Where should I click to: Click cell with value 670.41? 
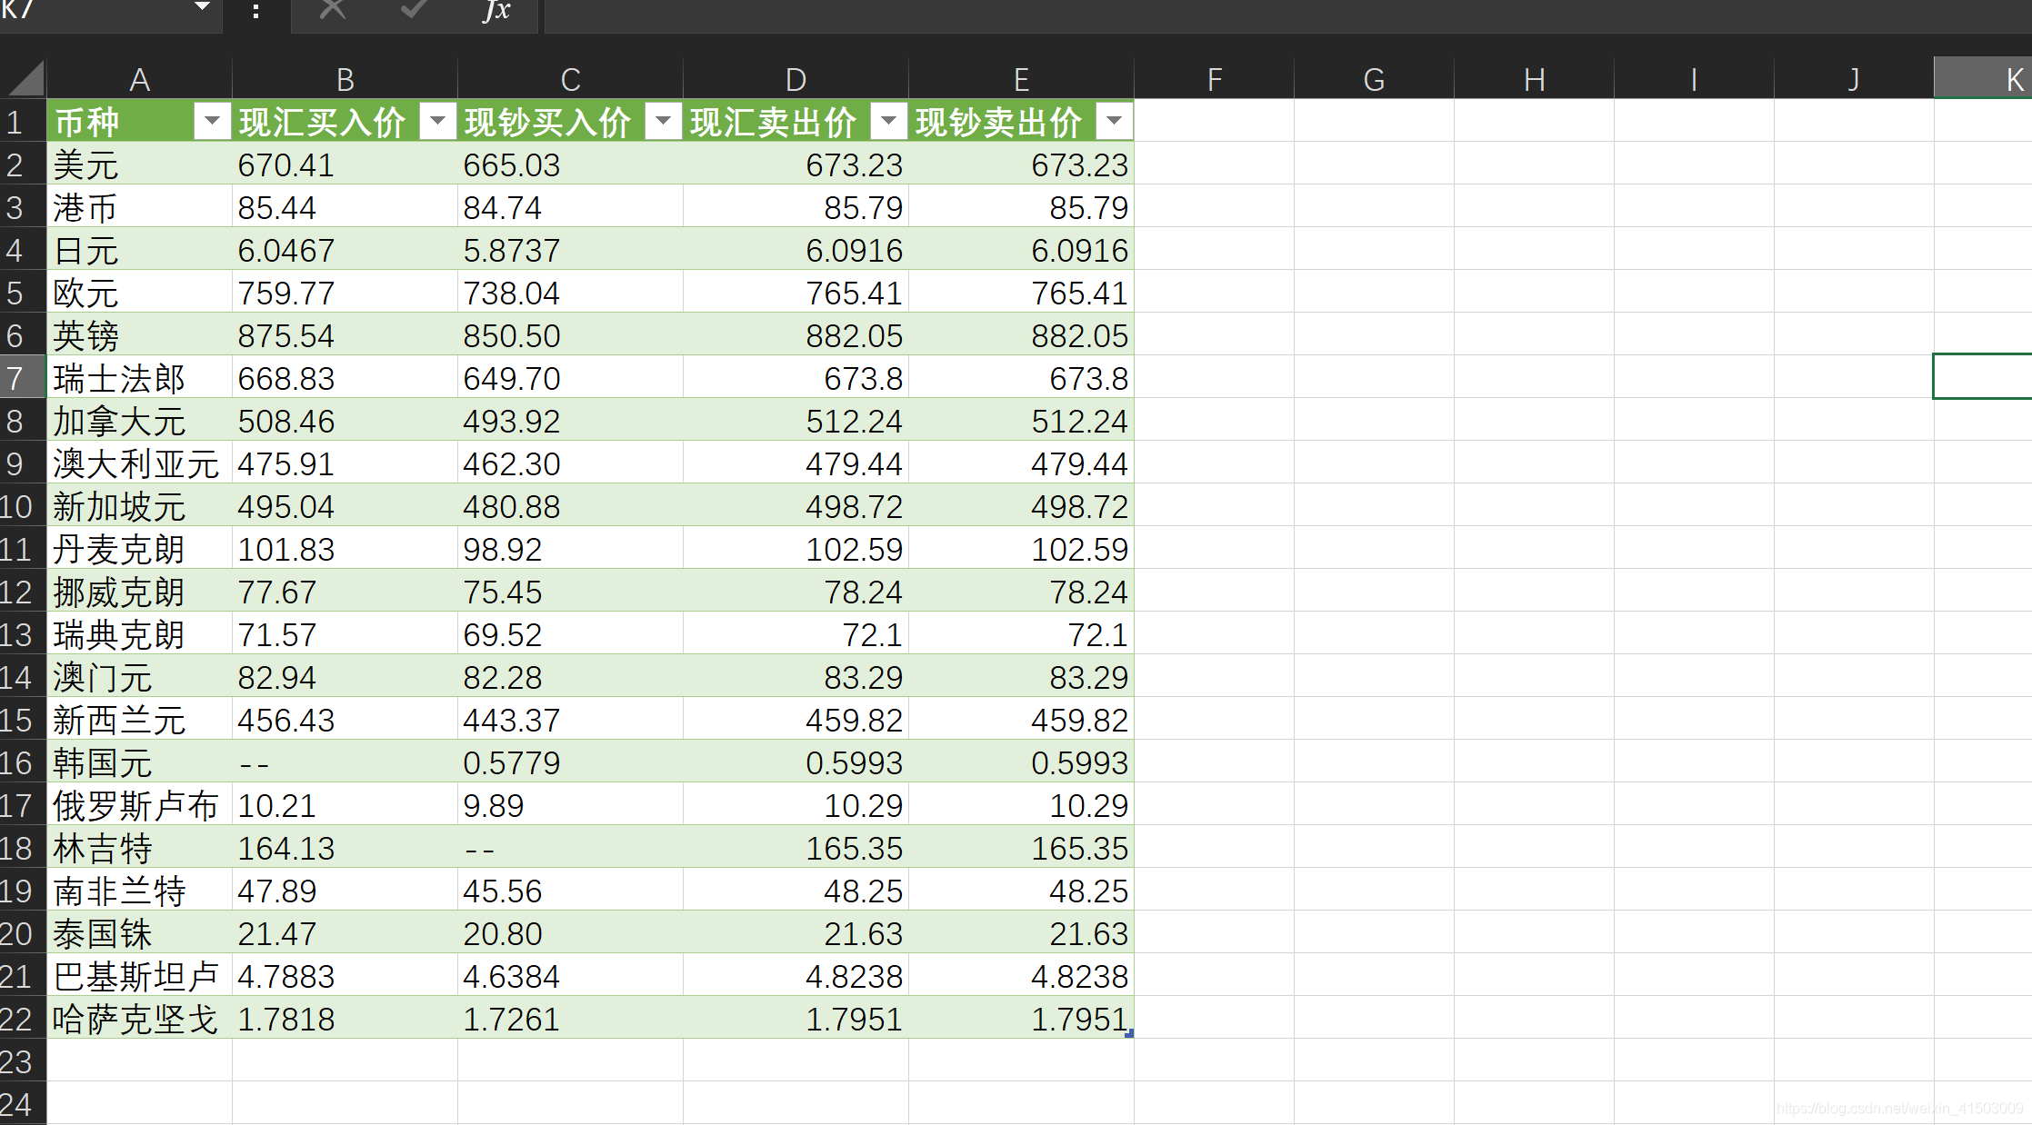[x=345, y=164]
